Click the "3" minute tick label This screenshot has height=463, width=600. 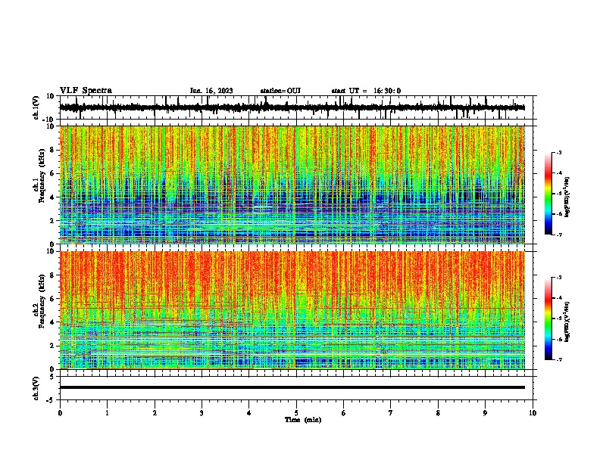pos(202,413)
